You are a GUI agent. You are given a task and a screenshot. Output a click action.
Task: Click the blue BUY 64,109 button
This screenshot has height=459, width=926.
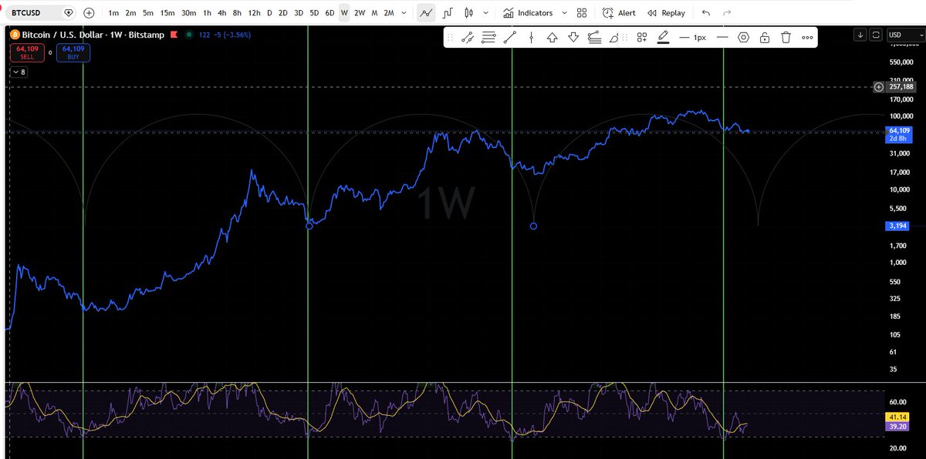tap(73, 52)
